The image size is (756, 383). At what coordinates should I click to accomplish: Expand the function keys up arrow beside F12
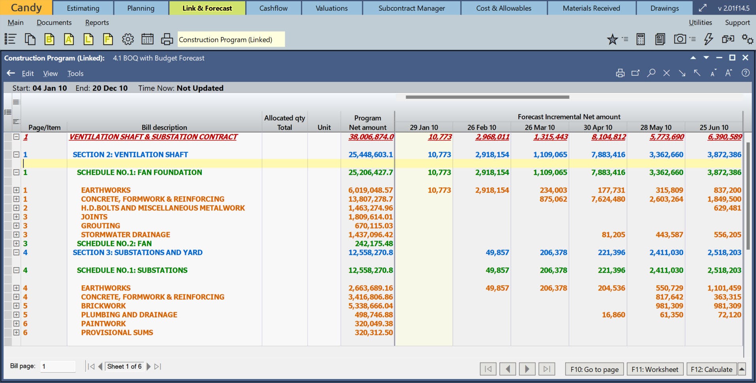[742, 369]
